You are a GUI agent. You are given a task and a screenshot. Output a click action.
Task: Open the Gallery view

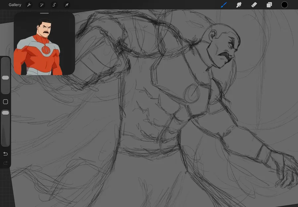coord(15,5)
